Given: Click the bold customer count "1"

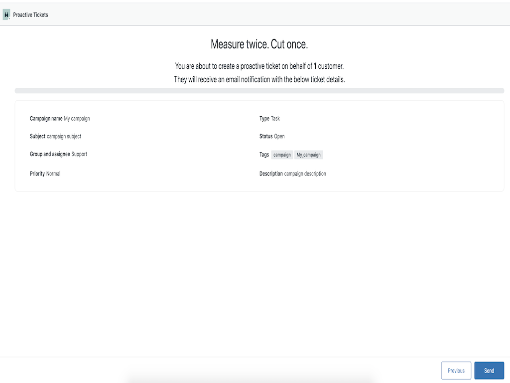Looking at the screenshot, I should click(315, 66).
